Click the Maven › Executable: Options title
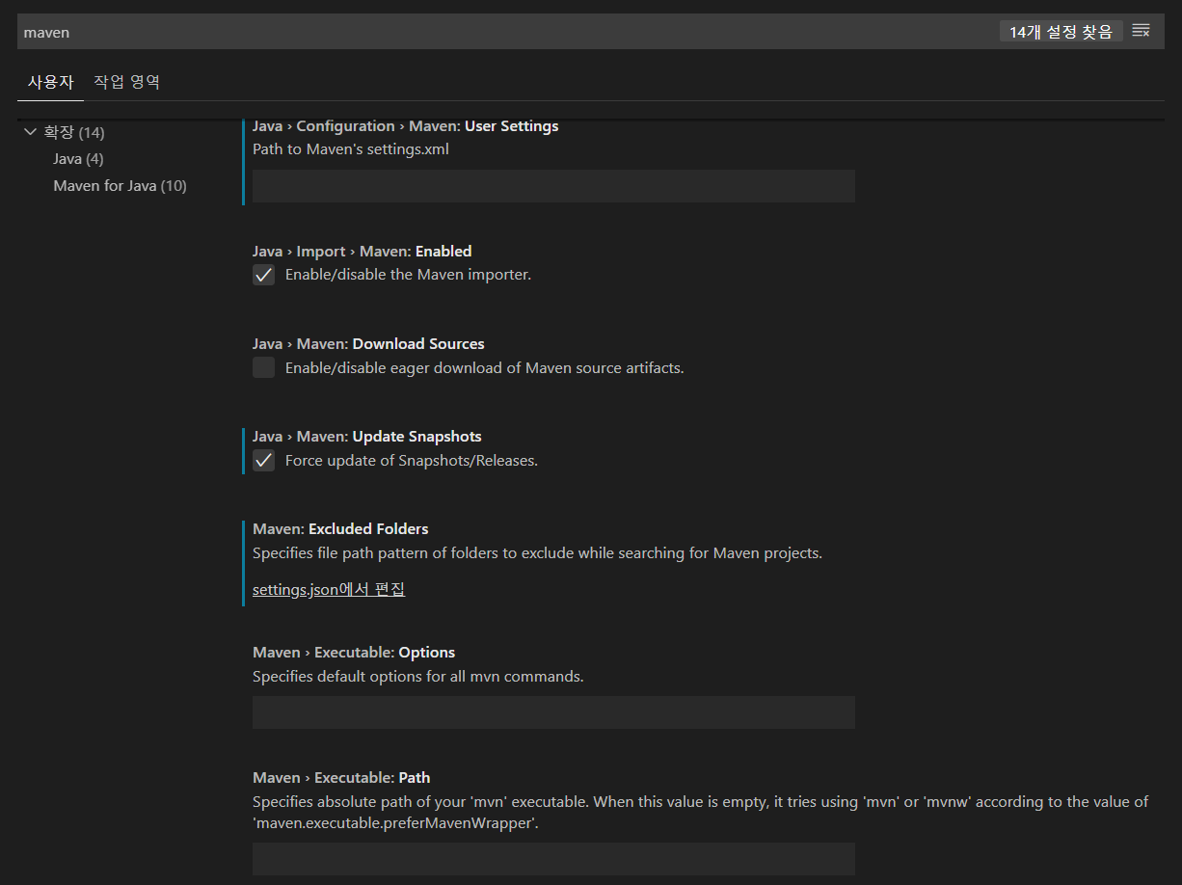Viewport: 1182px width, 885px height. pyautogui.click(x=354, y=652)
